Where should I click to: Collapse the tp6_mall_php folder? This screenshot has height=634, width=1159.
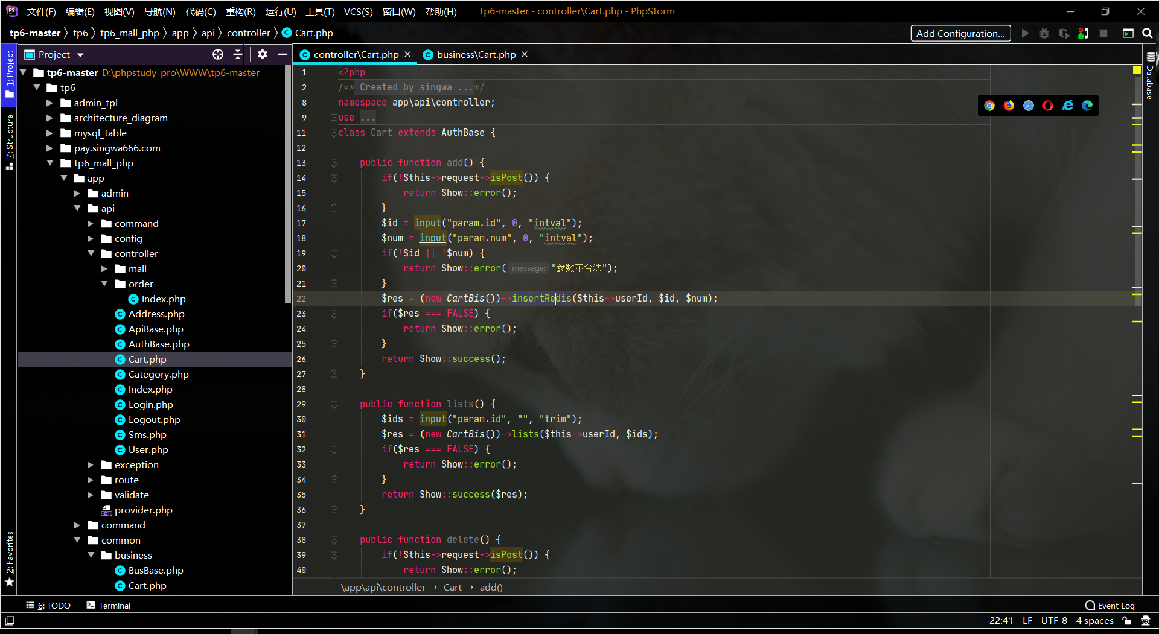[x=50, y=163]
